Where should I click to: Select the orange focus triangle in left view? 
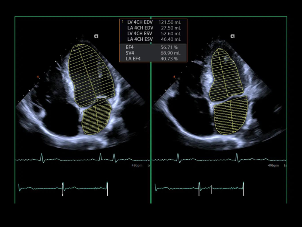(x=37, y=77)
